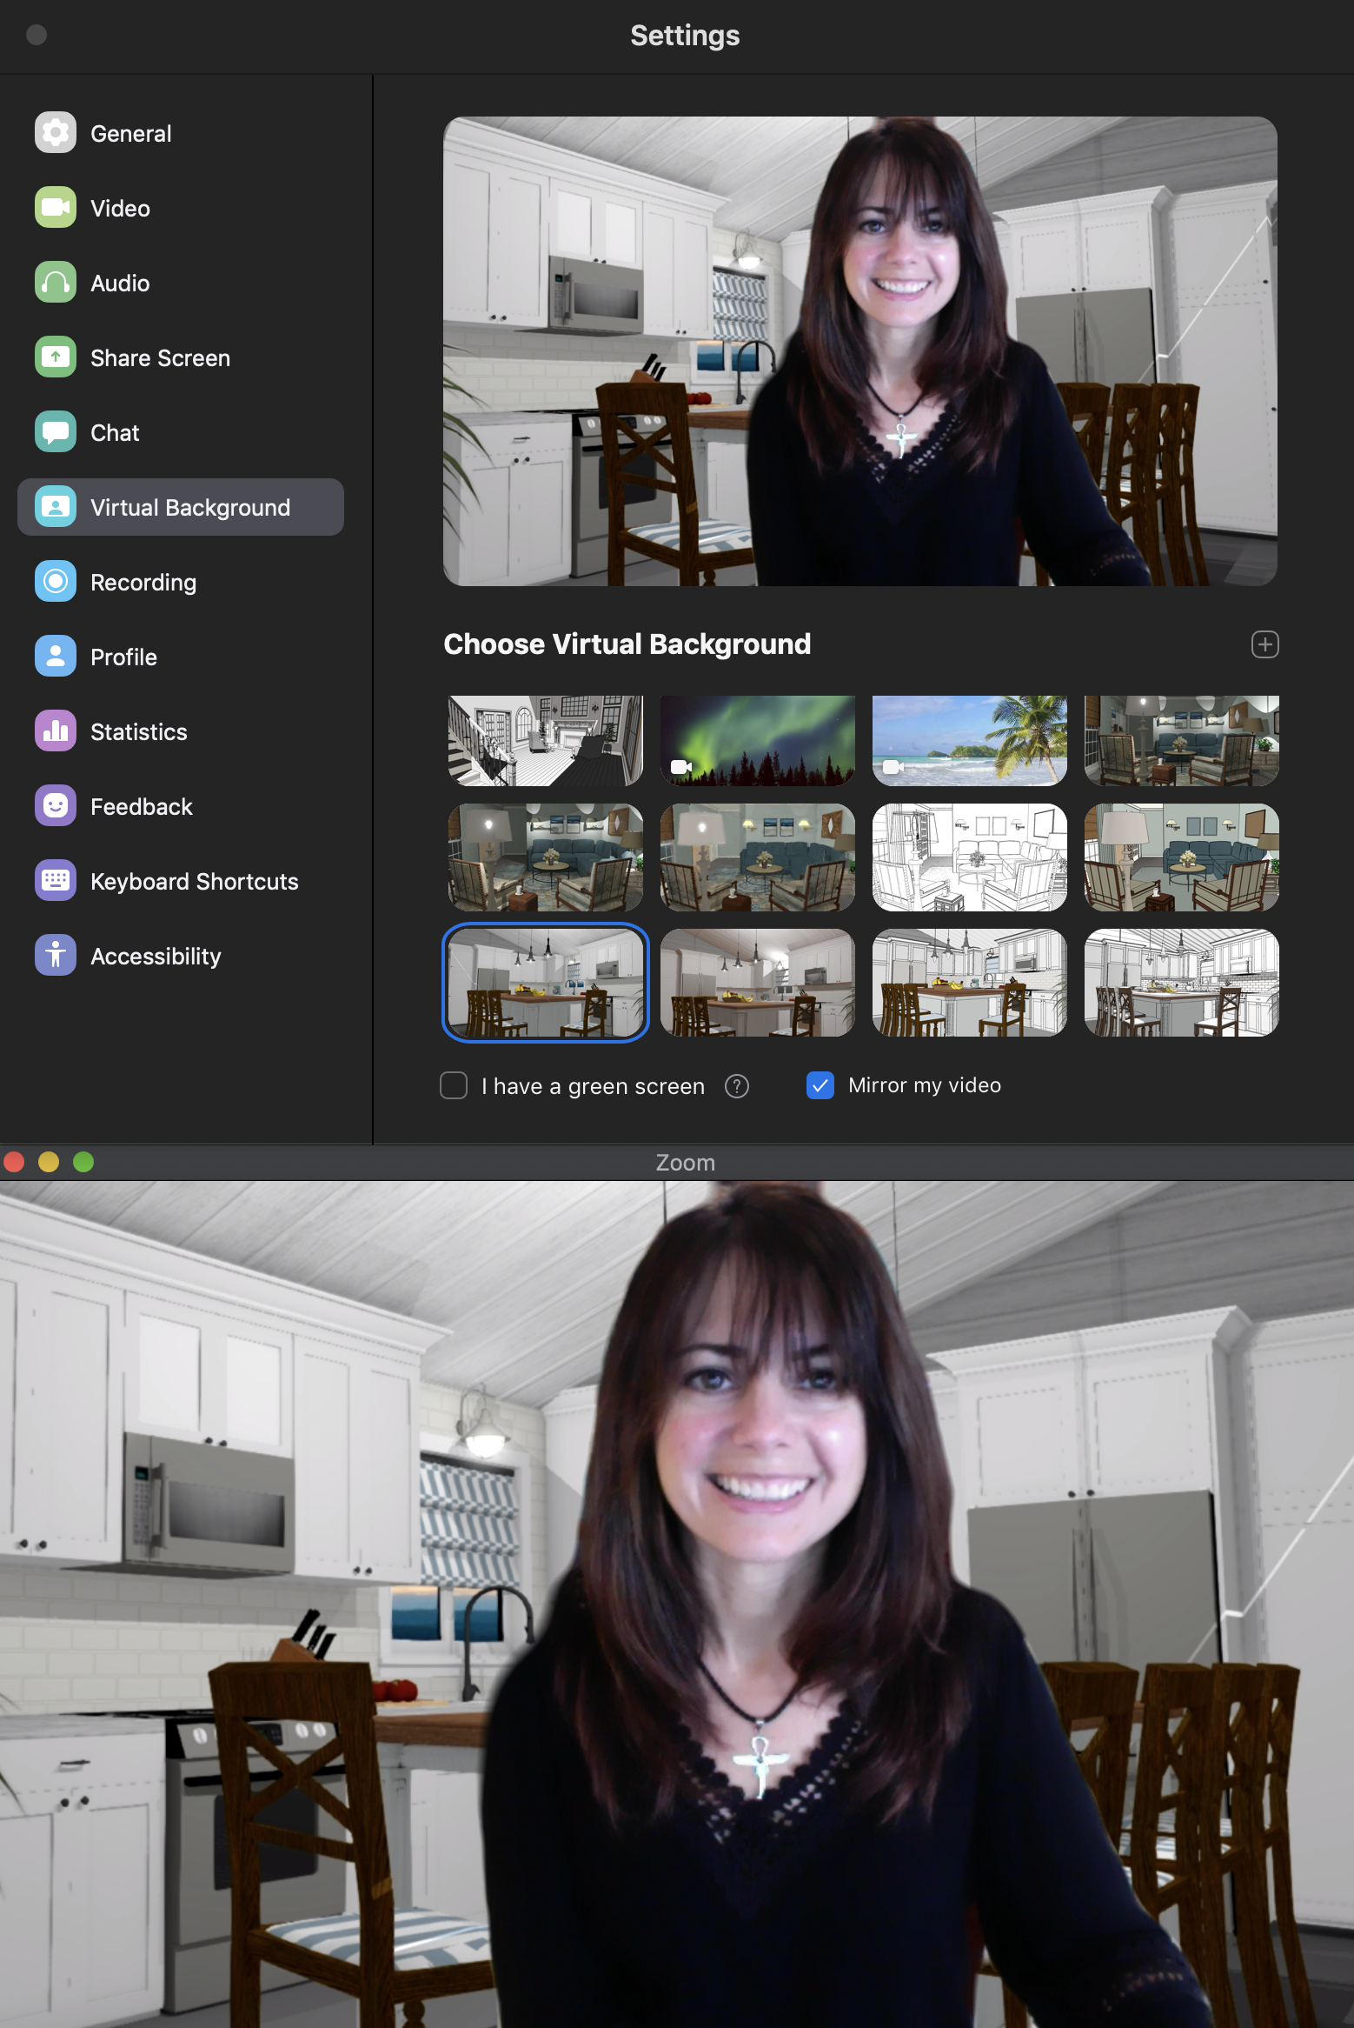Open the green screen help question mark
This screenshot has height=2028, width=1354.
[x=737, y=1086]
